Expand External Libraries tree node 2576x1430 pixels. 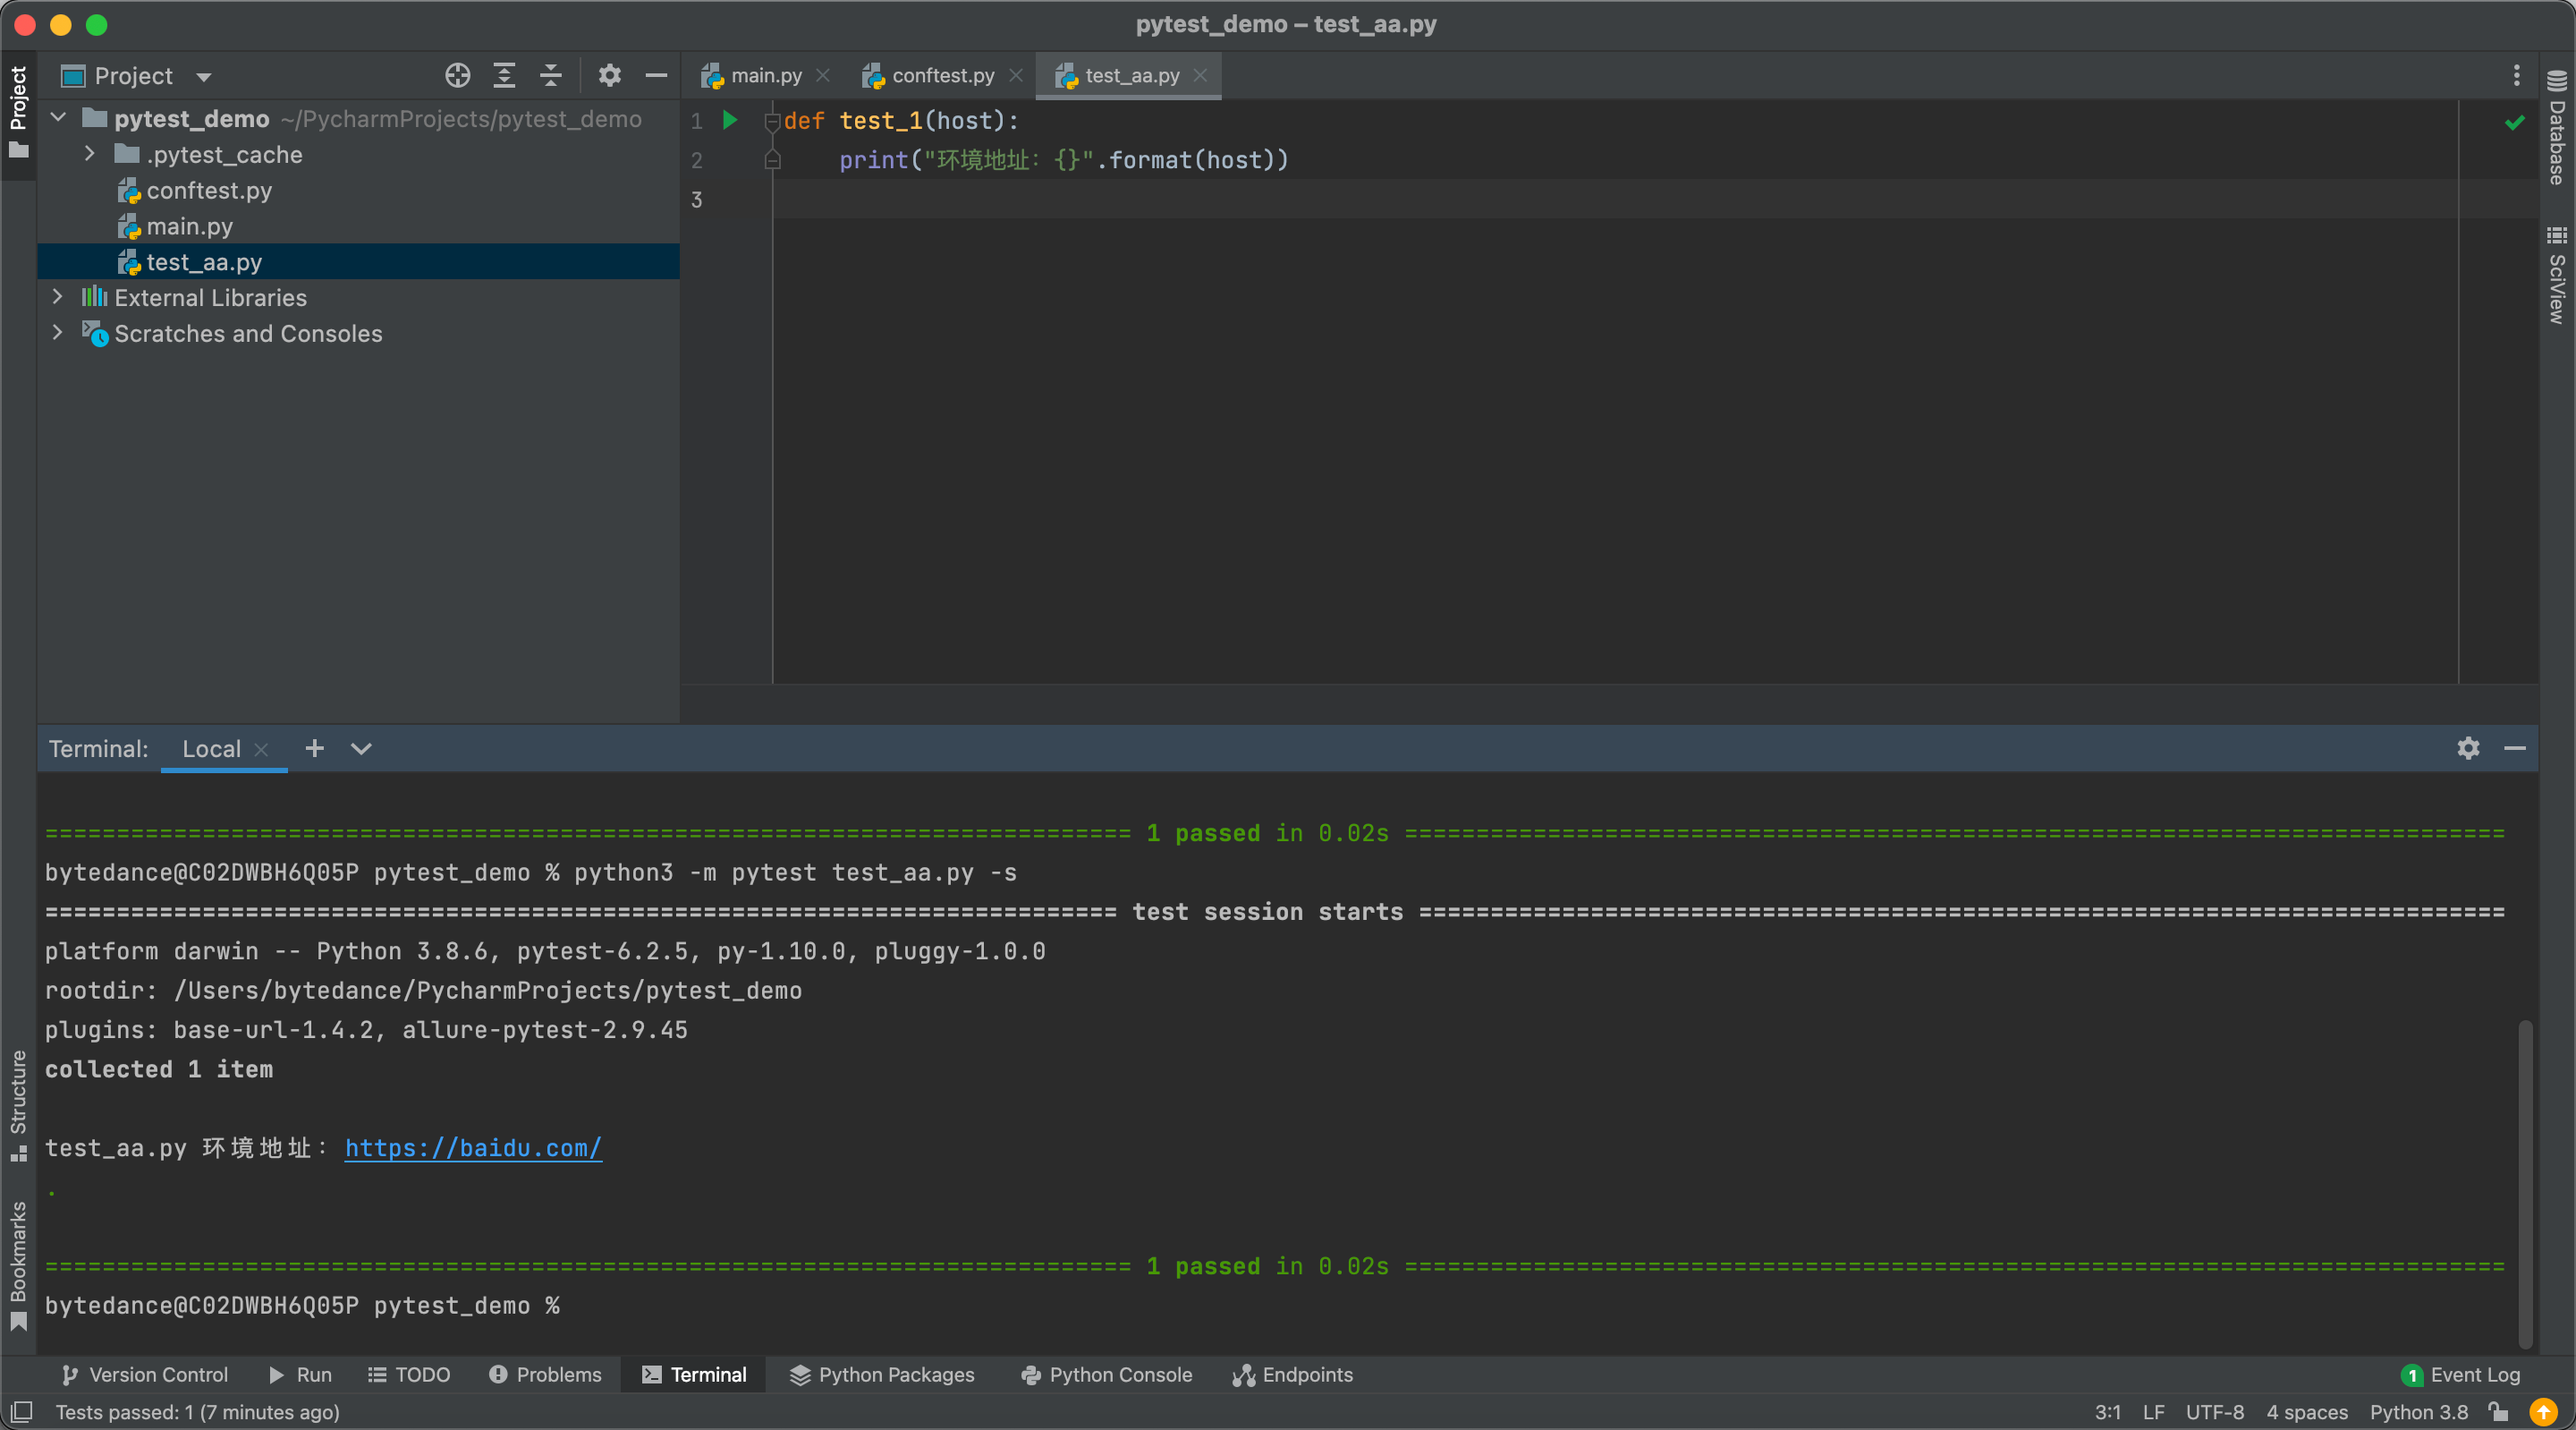click(58, 297)
